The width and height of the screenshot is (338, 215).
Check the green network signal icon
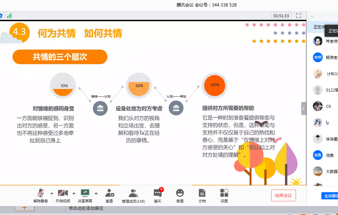click(x=9, y=16)
